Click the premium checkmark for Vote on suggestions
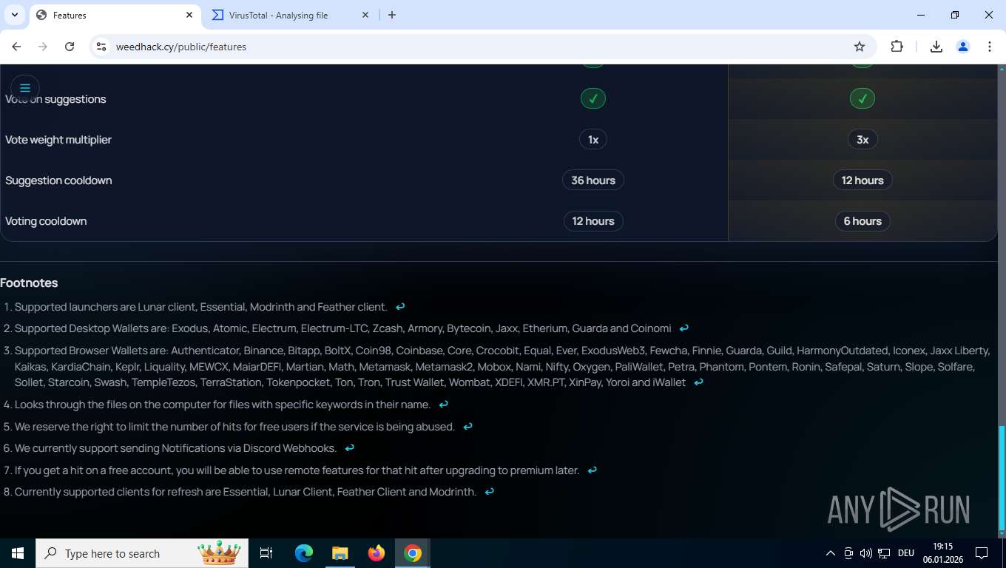Image resolution: width=1006 pixels, height=568 pixels. pos(862,98)
